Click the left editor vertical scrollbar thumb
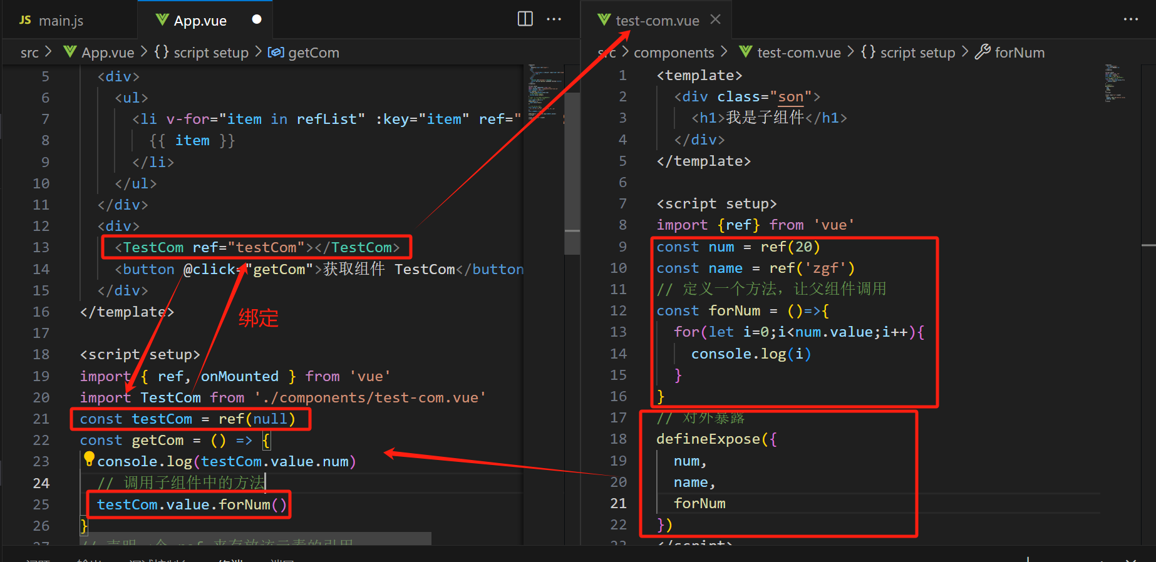 tap(572, 173)
